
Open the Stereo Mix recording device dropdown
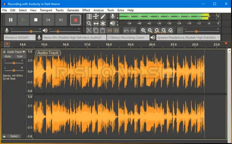coord(74,38)
